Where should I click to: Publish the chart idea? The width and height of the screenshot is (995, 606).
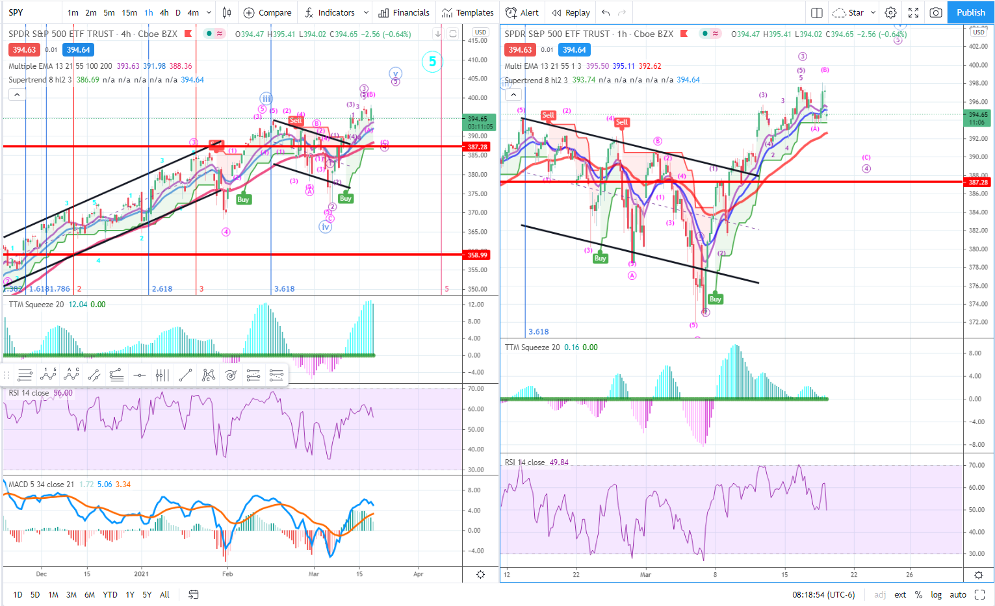[x=971, y=12]
